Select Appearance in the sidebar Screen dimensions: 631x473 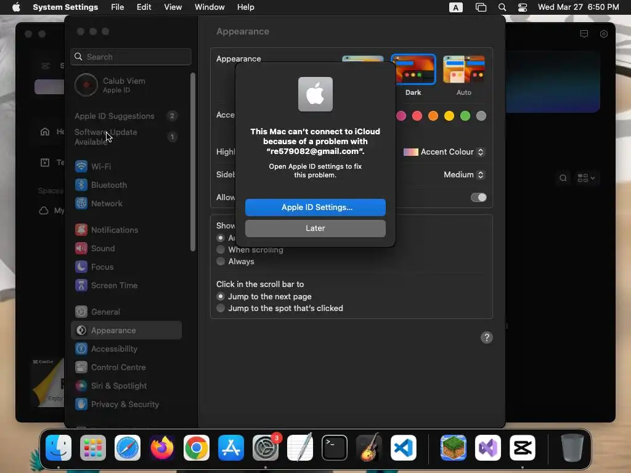point(126,330)
